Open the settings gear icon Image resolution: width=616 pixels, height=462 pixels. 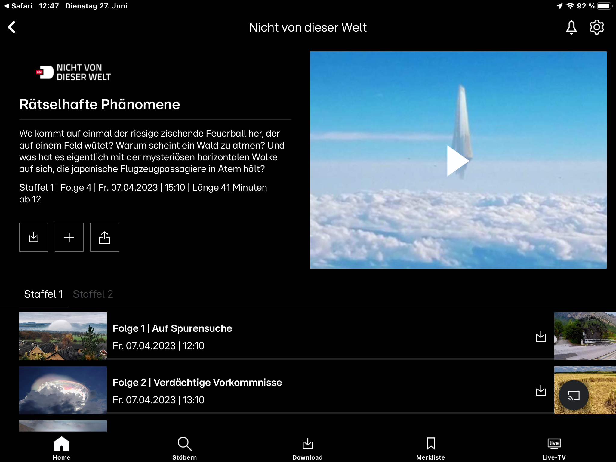(596, 27)
